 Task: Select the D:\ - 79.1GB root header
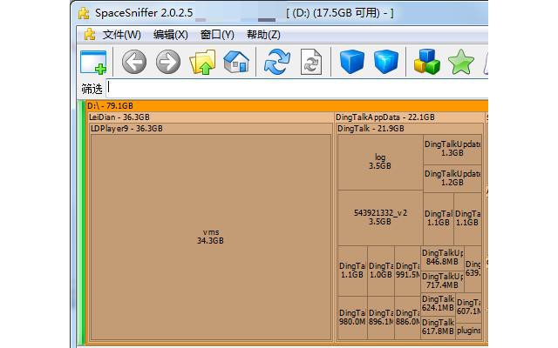(287, 106)
